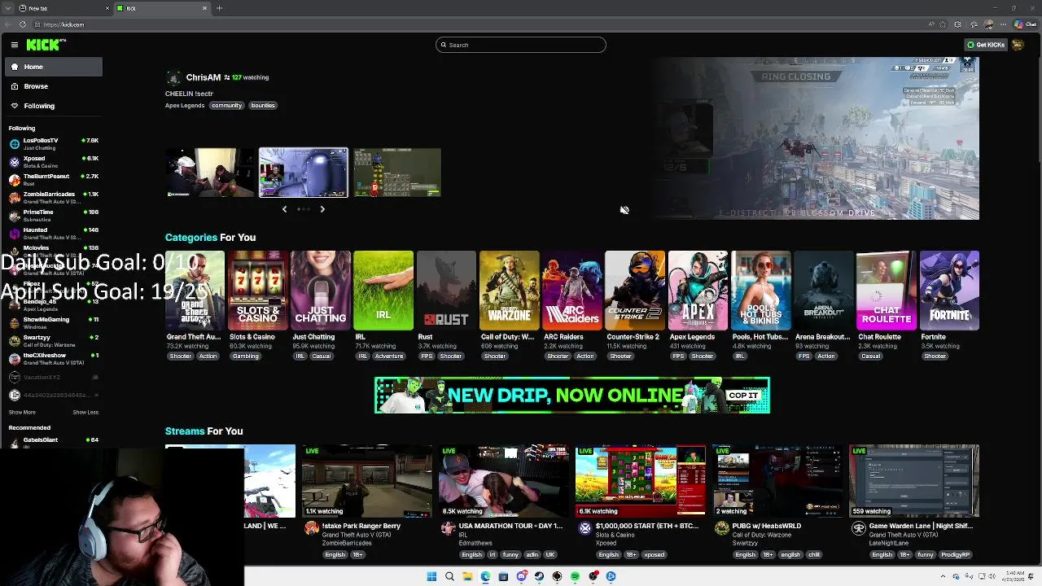Open the Fortnite category card

pyautogui.click(x=949, y=291)
